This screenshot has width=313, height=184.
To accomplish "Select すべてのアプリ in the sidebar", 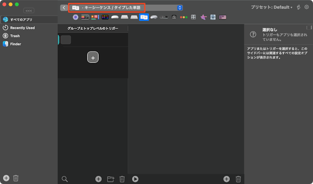I will 29,20.
